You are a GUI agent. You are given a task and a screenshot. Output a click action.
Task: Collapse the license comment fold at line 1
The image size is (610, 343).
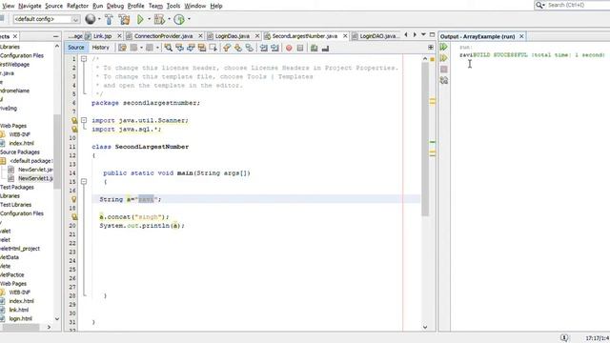click(84, 59)
